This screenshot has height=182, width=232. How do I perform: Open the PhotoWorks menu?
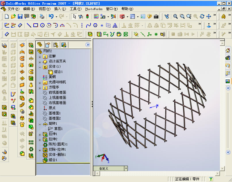pos(94,9)
